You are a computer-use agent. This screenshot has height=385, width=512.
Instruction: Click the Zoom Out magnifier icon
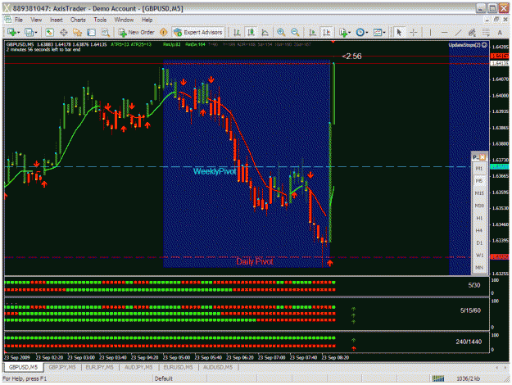[x=295, y=32]
